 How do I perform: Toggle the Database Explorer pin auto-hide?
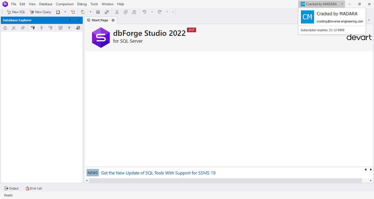(x=70, y=20)
